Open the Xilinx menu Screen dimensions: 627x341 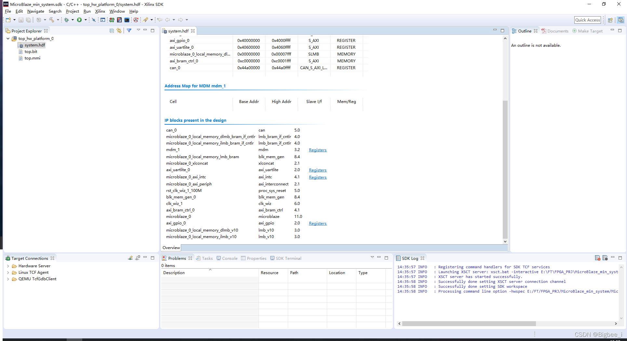100,11
